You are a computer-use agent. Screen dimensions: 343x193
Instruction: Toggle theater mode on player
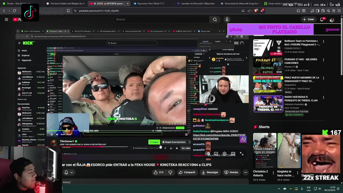(x=233, y=154)
